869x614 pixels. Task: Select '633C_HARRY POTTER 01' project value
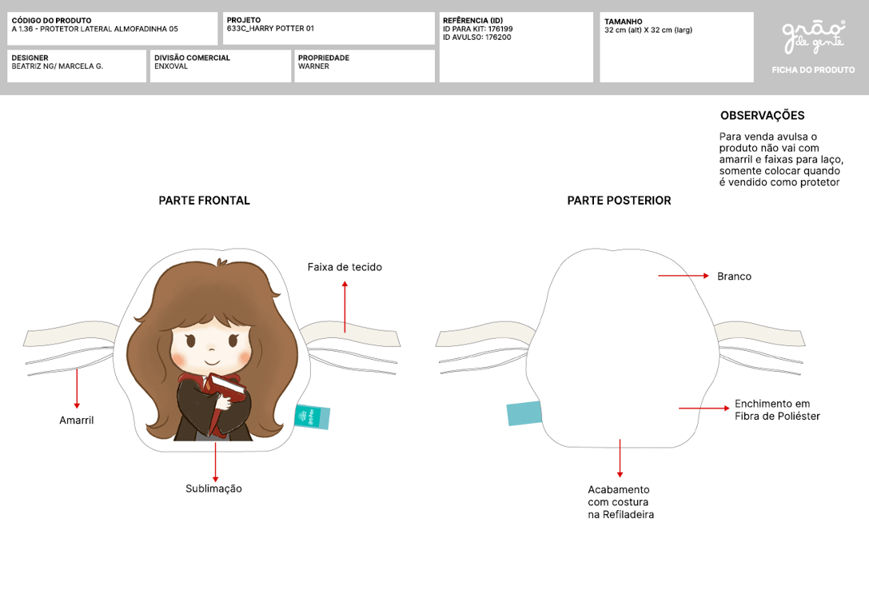click(x=270, y=28)
